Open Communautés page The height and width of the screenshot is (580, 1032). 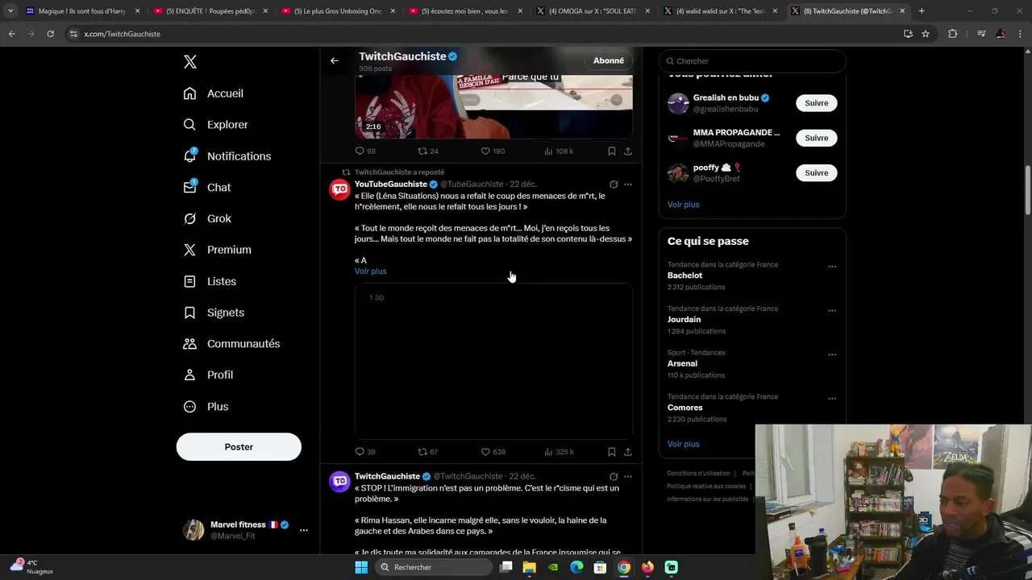[x=232, y=344]
